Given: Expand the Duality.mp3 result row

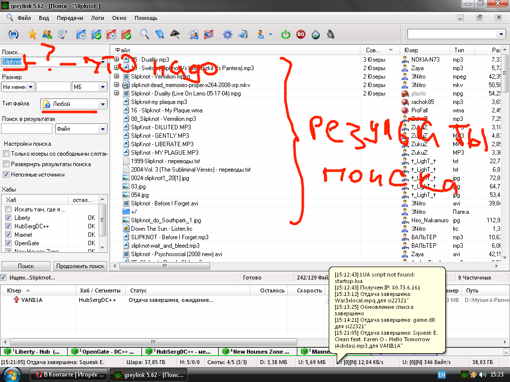Looking at the screenshot, I should 117,60.
